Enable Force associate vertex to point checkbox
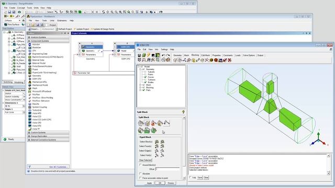The image size is (335, 188). [x=140, y=178]
